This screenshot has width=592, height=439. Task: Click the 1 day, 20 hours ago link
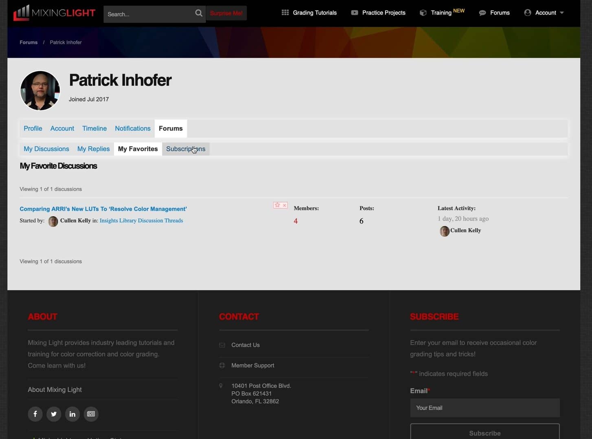click(x=463, y=219)
